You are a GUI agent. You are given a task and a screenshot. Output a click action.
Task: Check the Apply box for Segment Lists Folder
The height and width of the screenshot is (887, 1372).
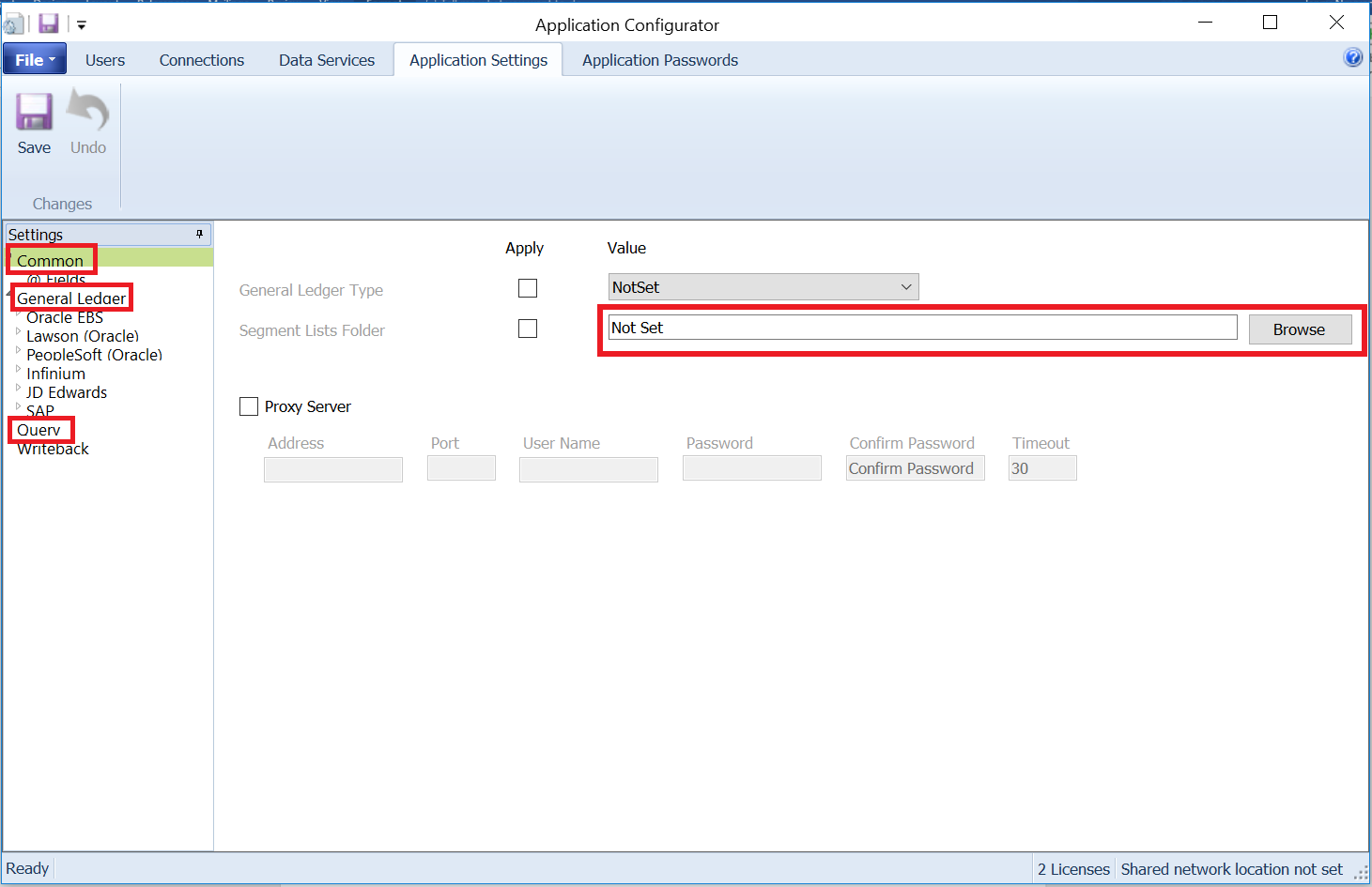point(527,328)
